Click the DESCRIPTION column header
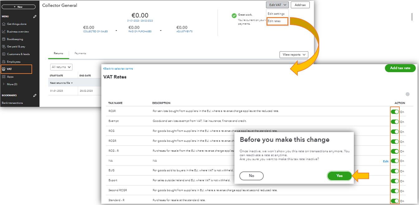This screenshot has width=419, height=205. coord(161,103)
